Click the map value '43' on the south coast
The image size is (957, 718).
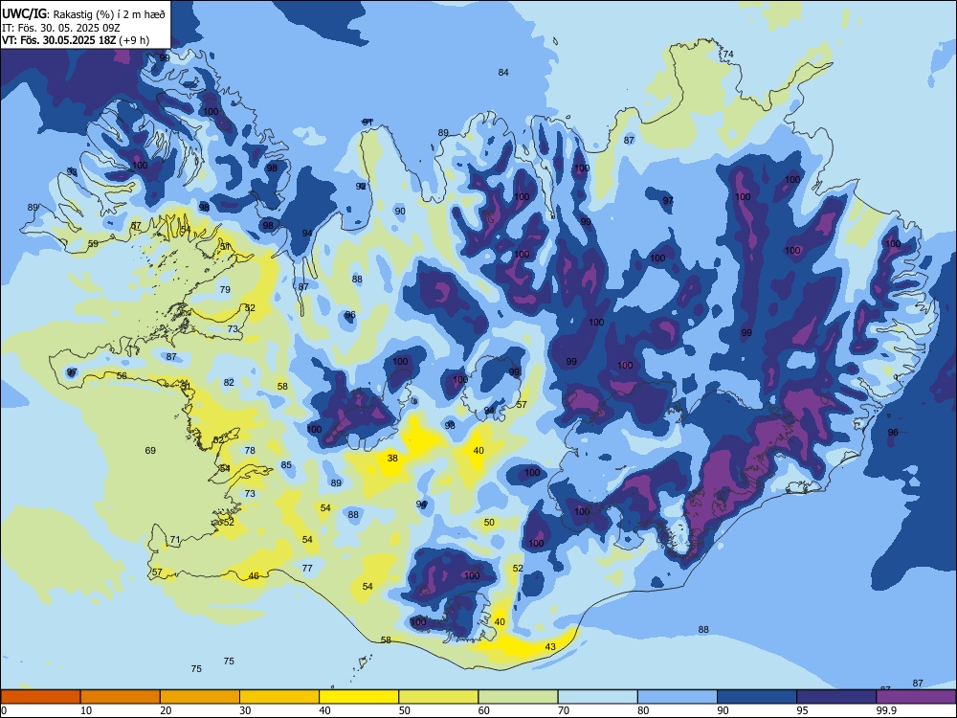pyautogui.click(x=550, y=647)
